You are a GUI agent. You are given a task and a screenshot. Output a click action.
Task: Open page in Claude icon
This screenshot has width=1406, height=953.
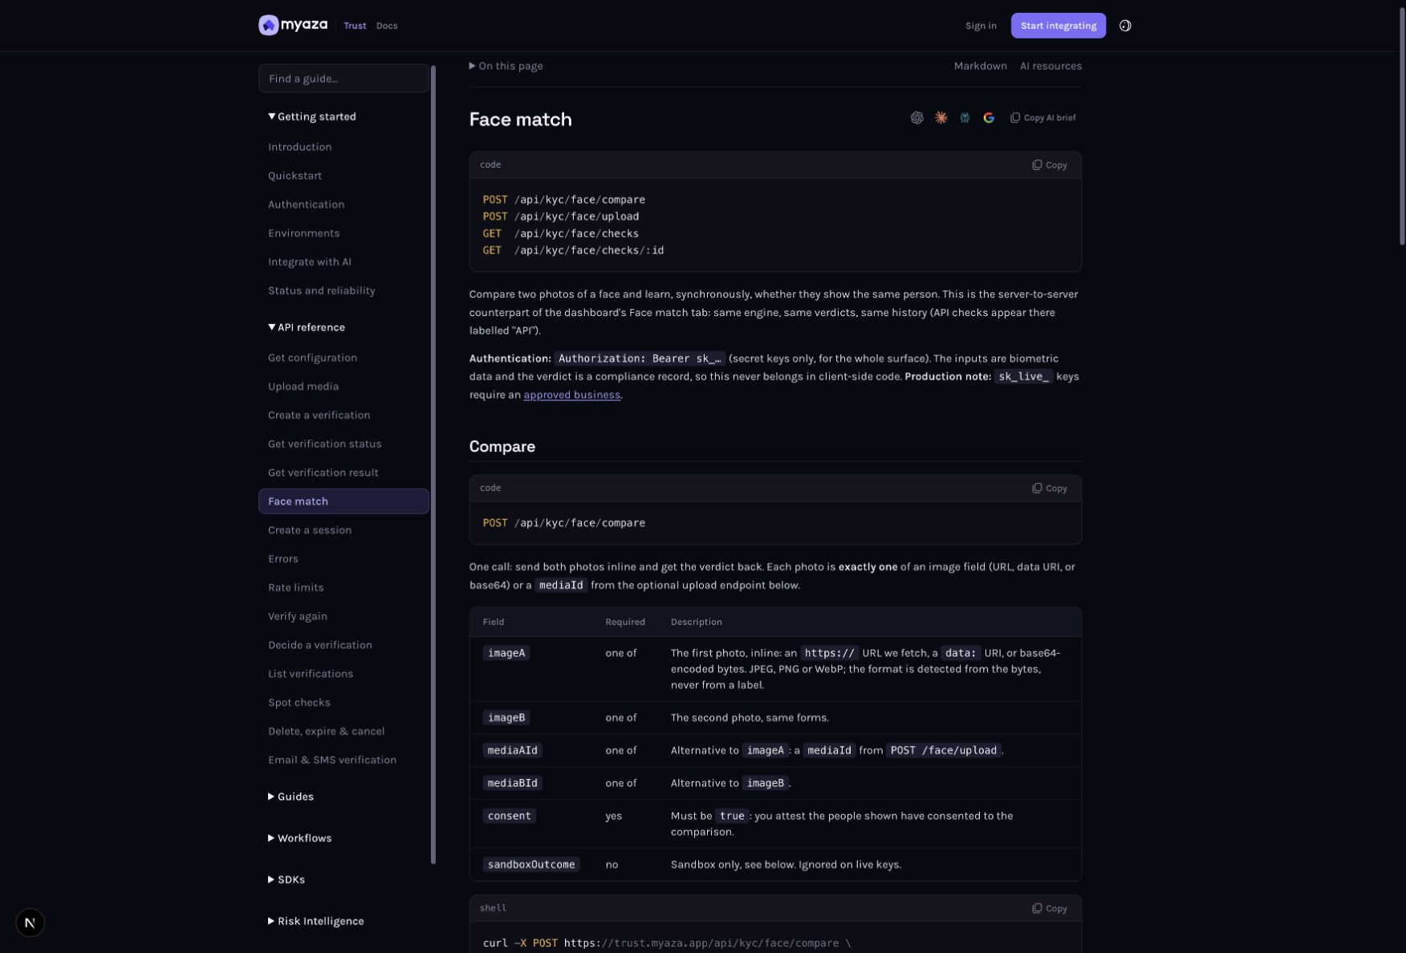[941, 118]
